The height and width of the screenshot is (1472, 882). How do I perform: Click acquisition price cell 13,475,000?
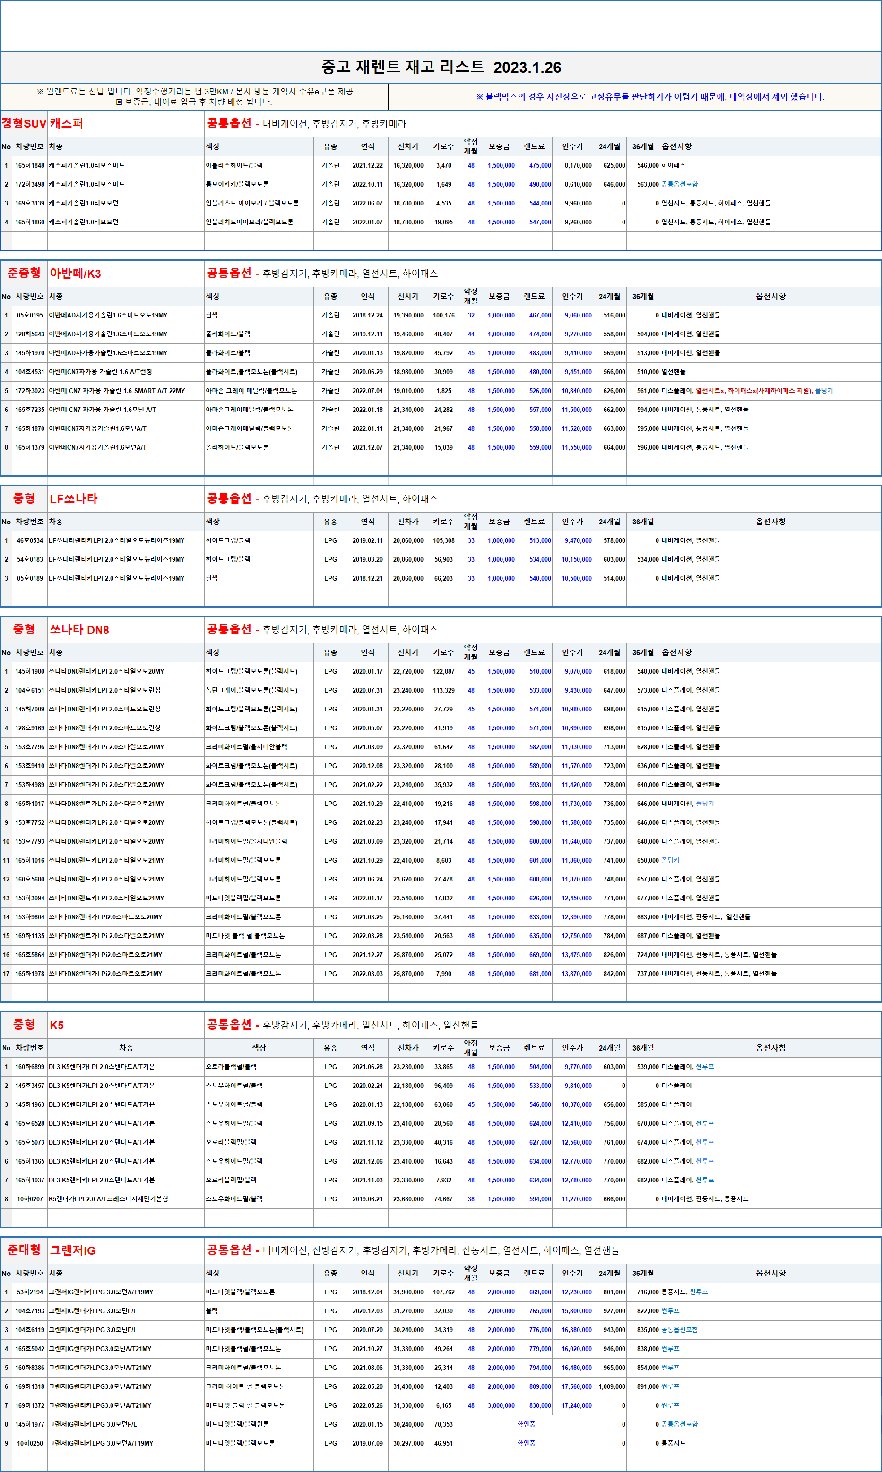pos(573,955)
